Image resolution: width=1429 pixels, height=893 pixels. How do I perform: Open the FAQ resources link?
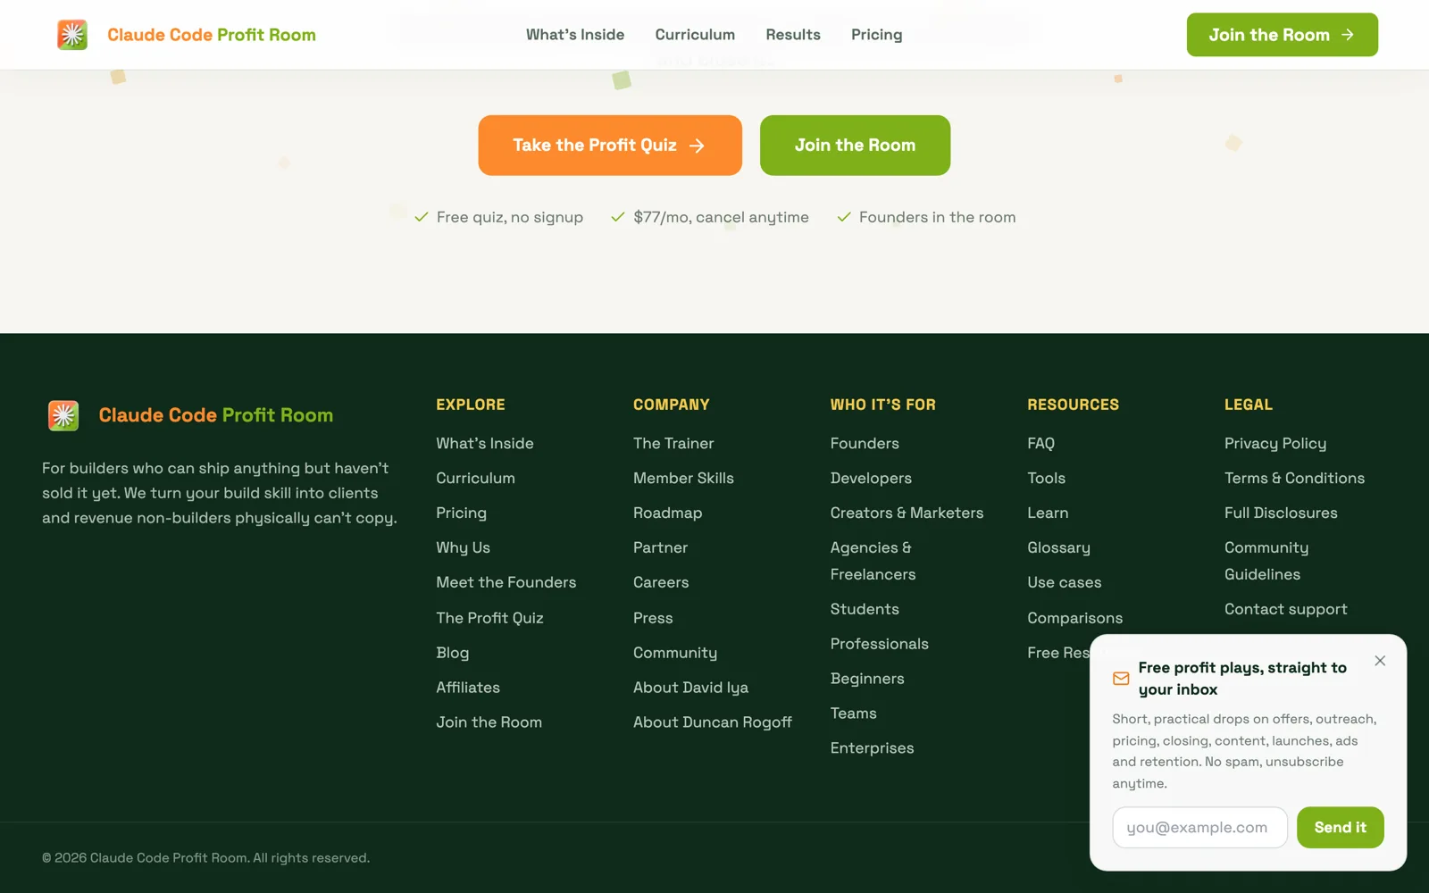click(1040, 444)
